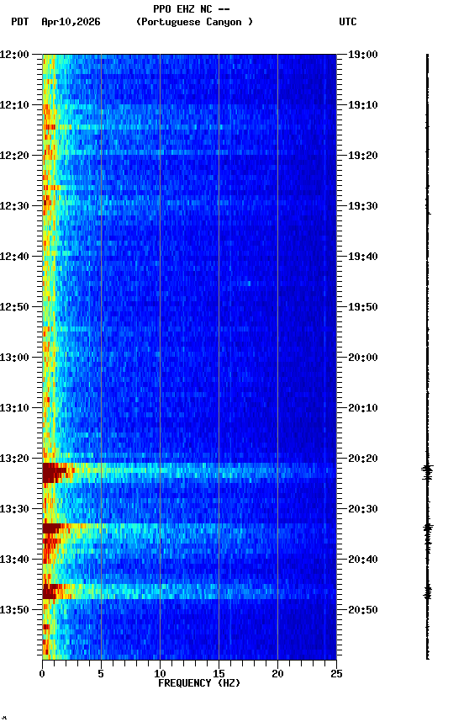This screenshot has width=464, height=727.
Task: Click the '13:20' PDT time label
Action: pyautogui.click(x=14, y=459)
